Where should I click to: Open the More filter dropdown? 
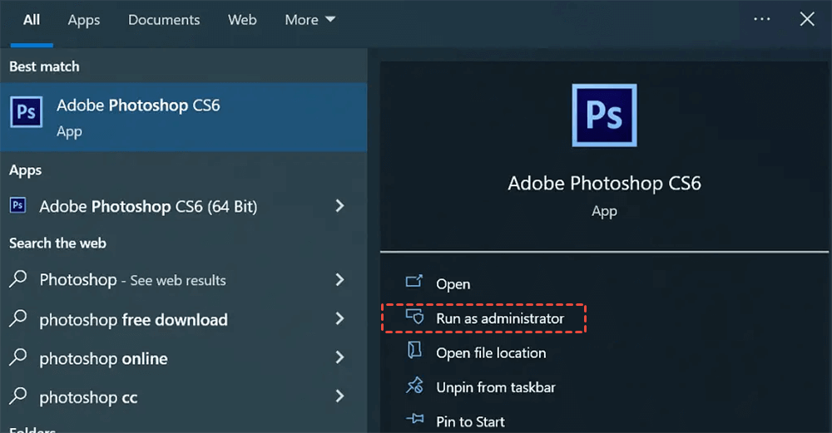pos(310,20)
